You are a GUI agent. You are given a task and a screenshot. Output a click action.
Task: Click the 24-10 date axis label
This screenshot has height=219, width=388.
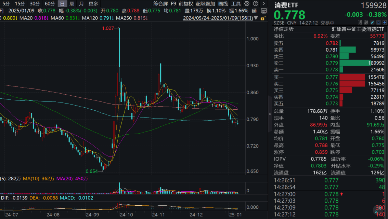[126, 215]
